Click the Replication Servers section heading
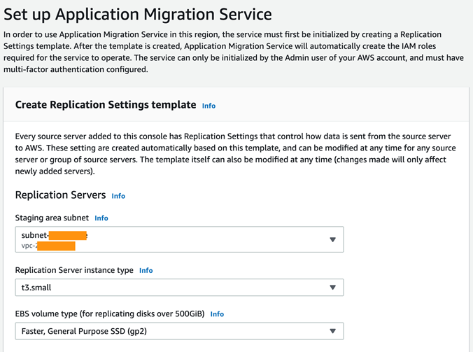Screen dimensions: 473x352 coord(60,195)
